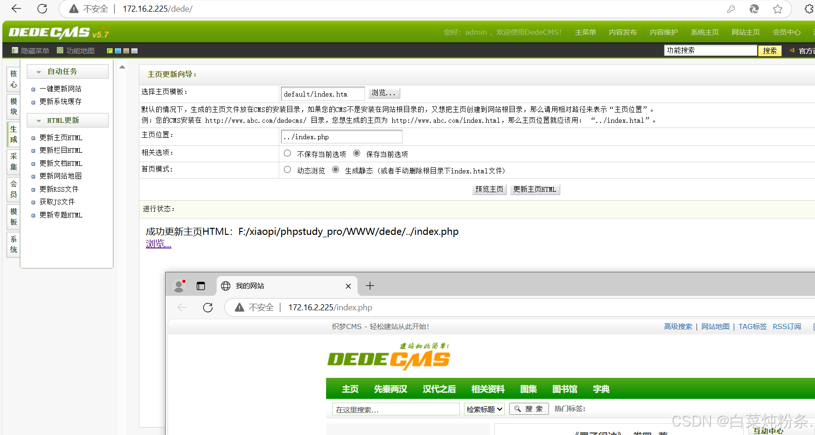Open 更新RSS文件 in sidebar
This screenshot has width=815, height=435.
click(59, 189)
